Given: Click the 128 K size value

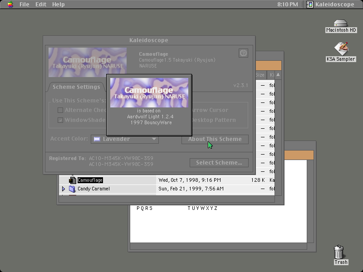Looking at the screenshot, I should (258, 180).
